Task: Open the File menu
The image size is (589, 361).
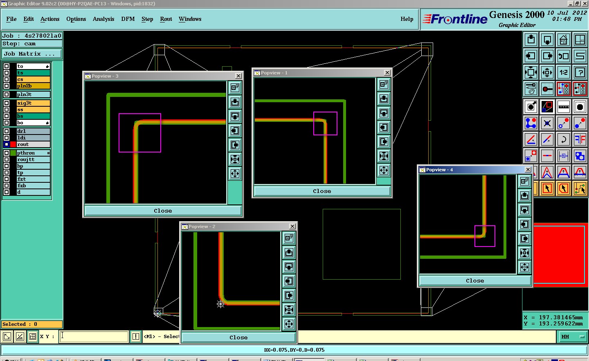Action: tap(11, 19)
